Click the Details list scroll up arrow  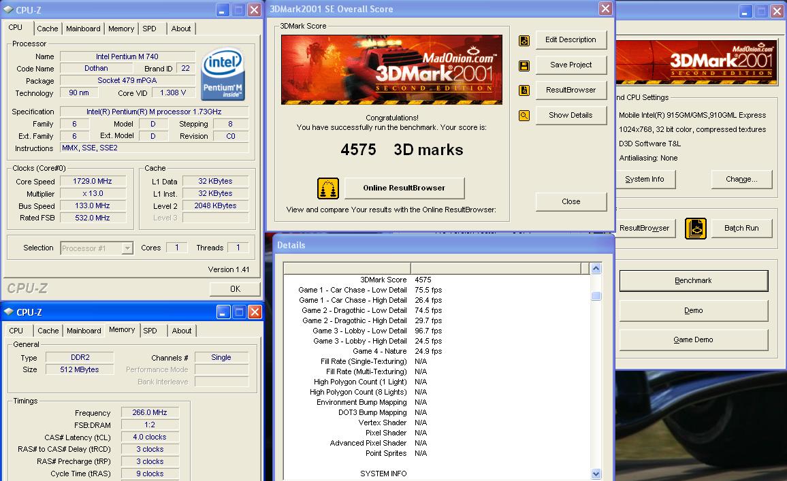596,268
